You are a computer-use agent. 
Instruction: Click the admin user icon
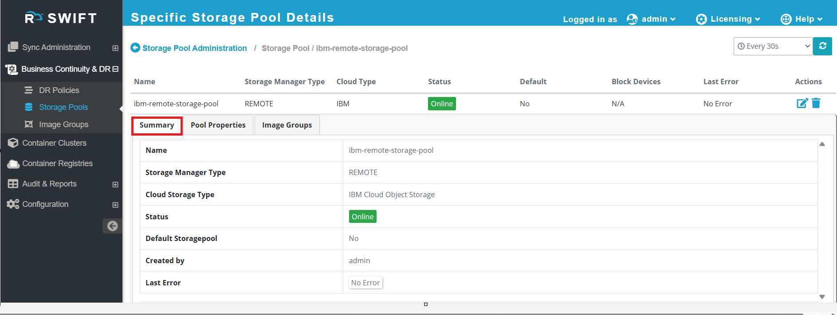632,19
